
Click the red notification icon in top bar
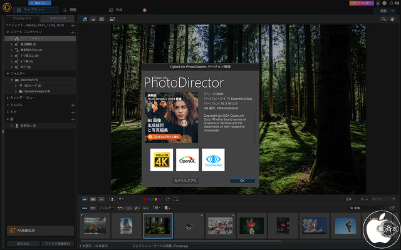coord(145,10)
